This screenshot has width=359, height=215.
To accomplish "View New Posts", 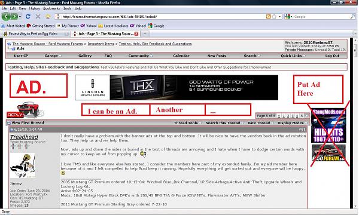I will coord(217,56).
